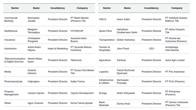The height and width of the screenshot is (110, 196).
Task: Select the Basic Materials sector cell
Action: point(104,104)
